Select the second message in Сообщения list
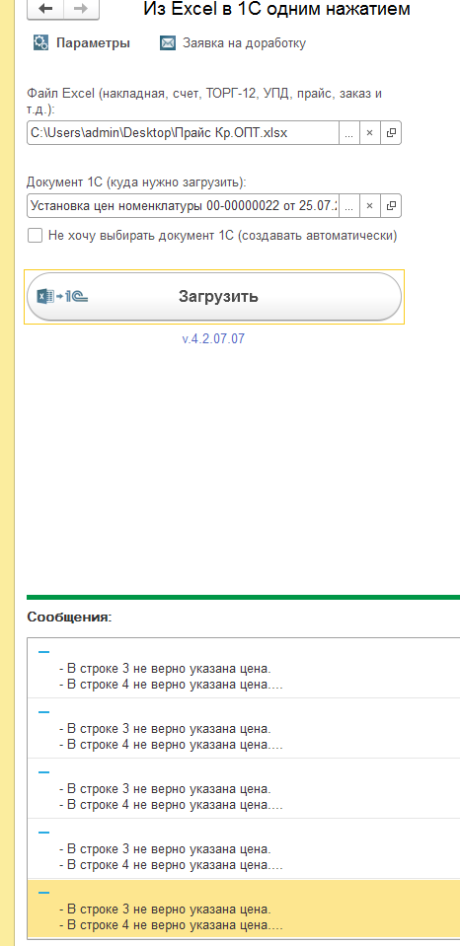The height and width of the screenshot is (946, 460). [244, 728]
